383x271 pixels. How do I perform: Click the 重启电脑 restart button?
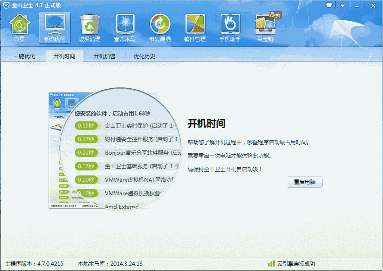305,182
